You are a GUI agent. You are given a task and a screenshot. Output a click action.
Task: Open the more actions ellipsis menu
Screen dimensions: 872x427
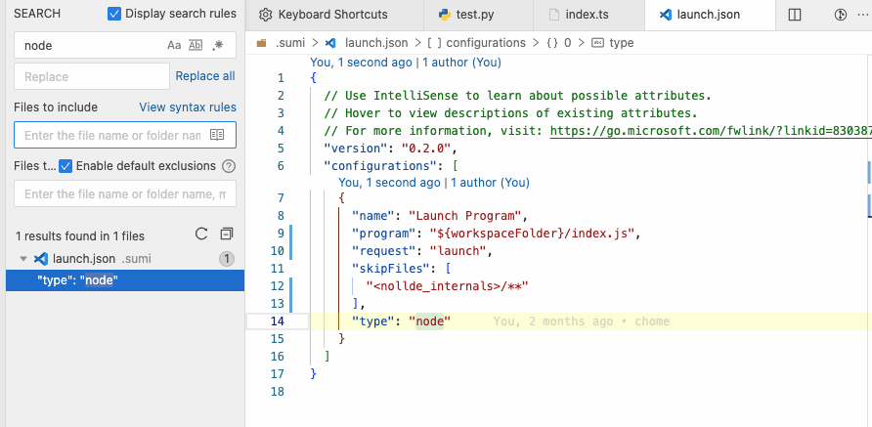pyautogui.click(x=862, y=15)
